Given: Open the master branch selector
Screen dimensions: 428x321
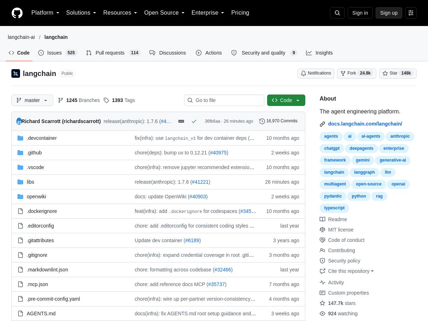Looking at the screenshot, I should coord(32,100).
